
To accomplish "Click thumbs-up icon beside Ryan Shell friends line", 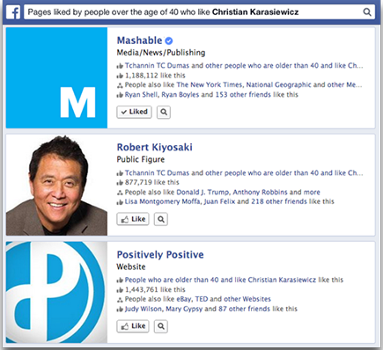I will (x=120, y=95).
